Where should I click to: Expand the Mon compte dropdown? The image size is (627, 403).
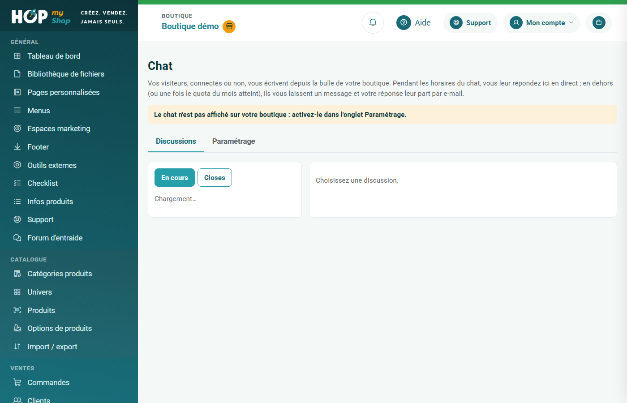pos(541,22)
